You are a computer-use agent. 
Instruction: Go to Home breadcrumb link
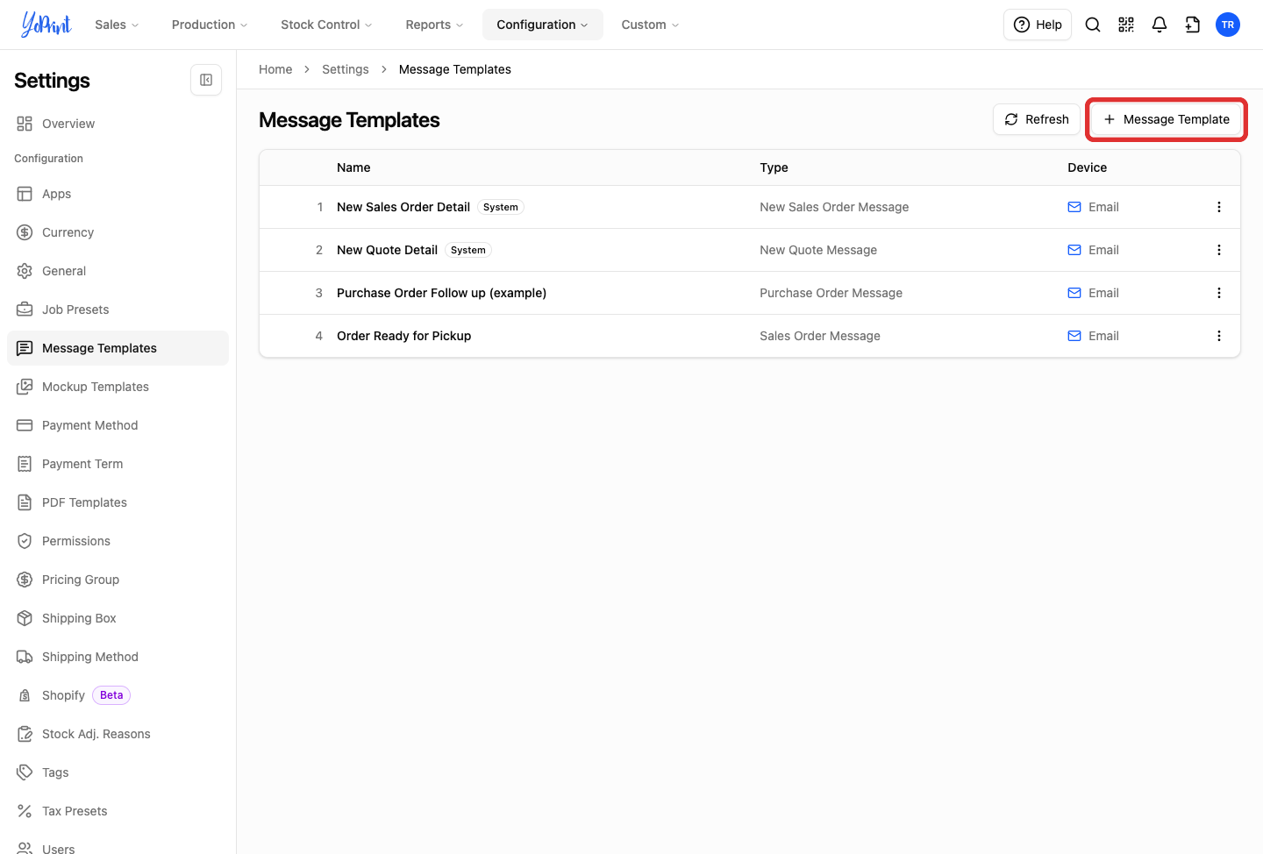(x=275, y=69)
